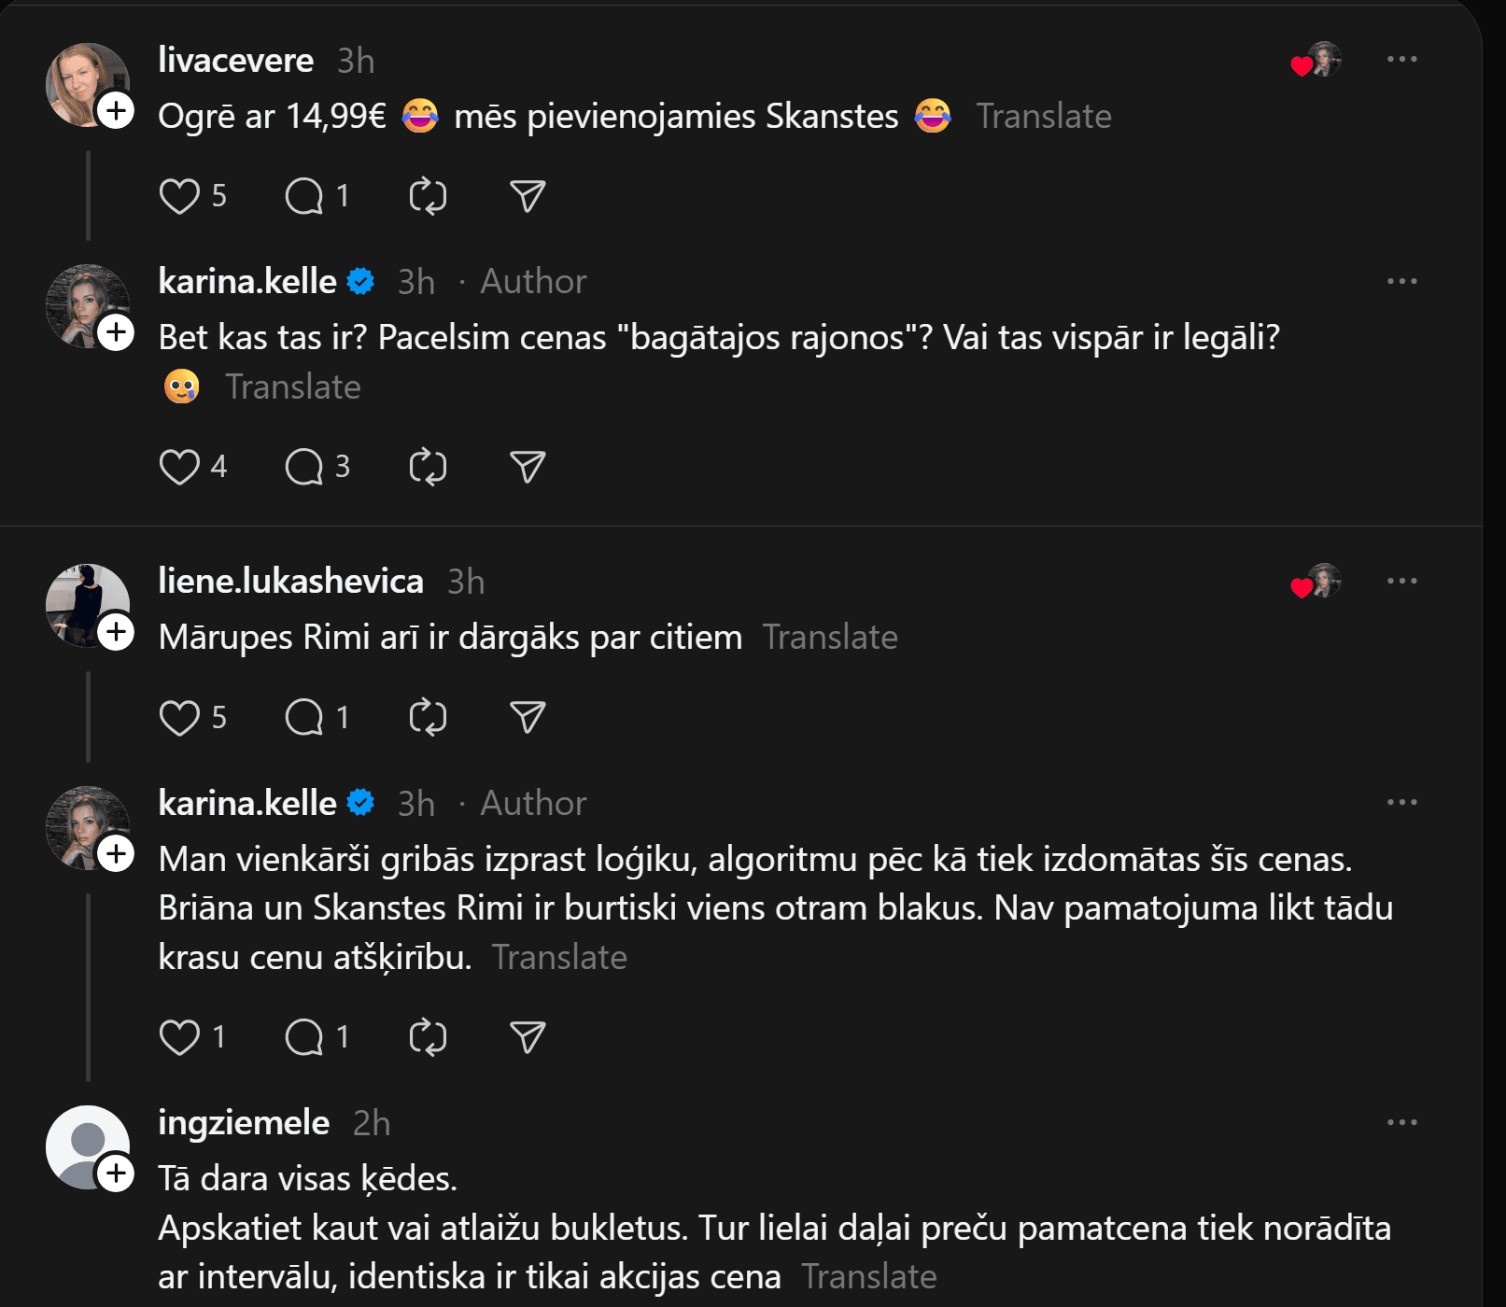Open replies on karina.kelle's bagātajos rajonos comment

304,467
